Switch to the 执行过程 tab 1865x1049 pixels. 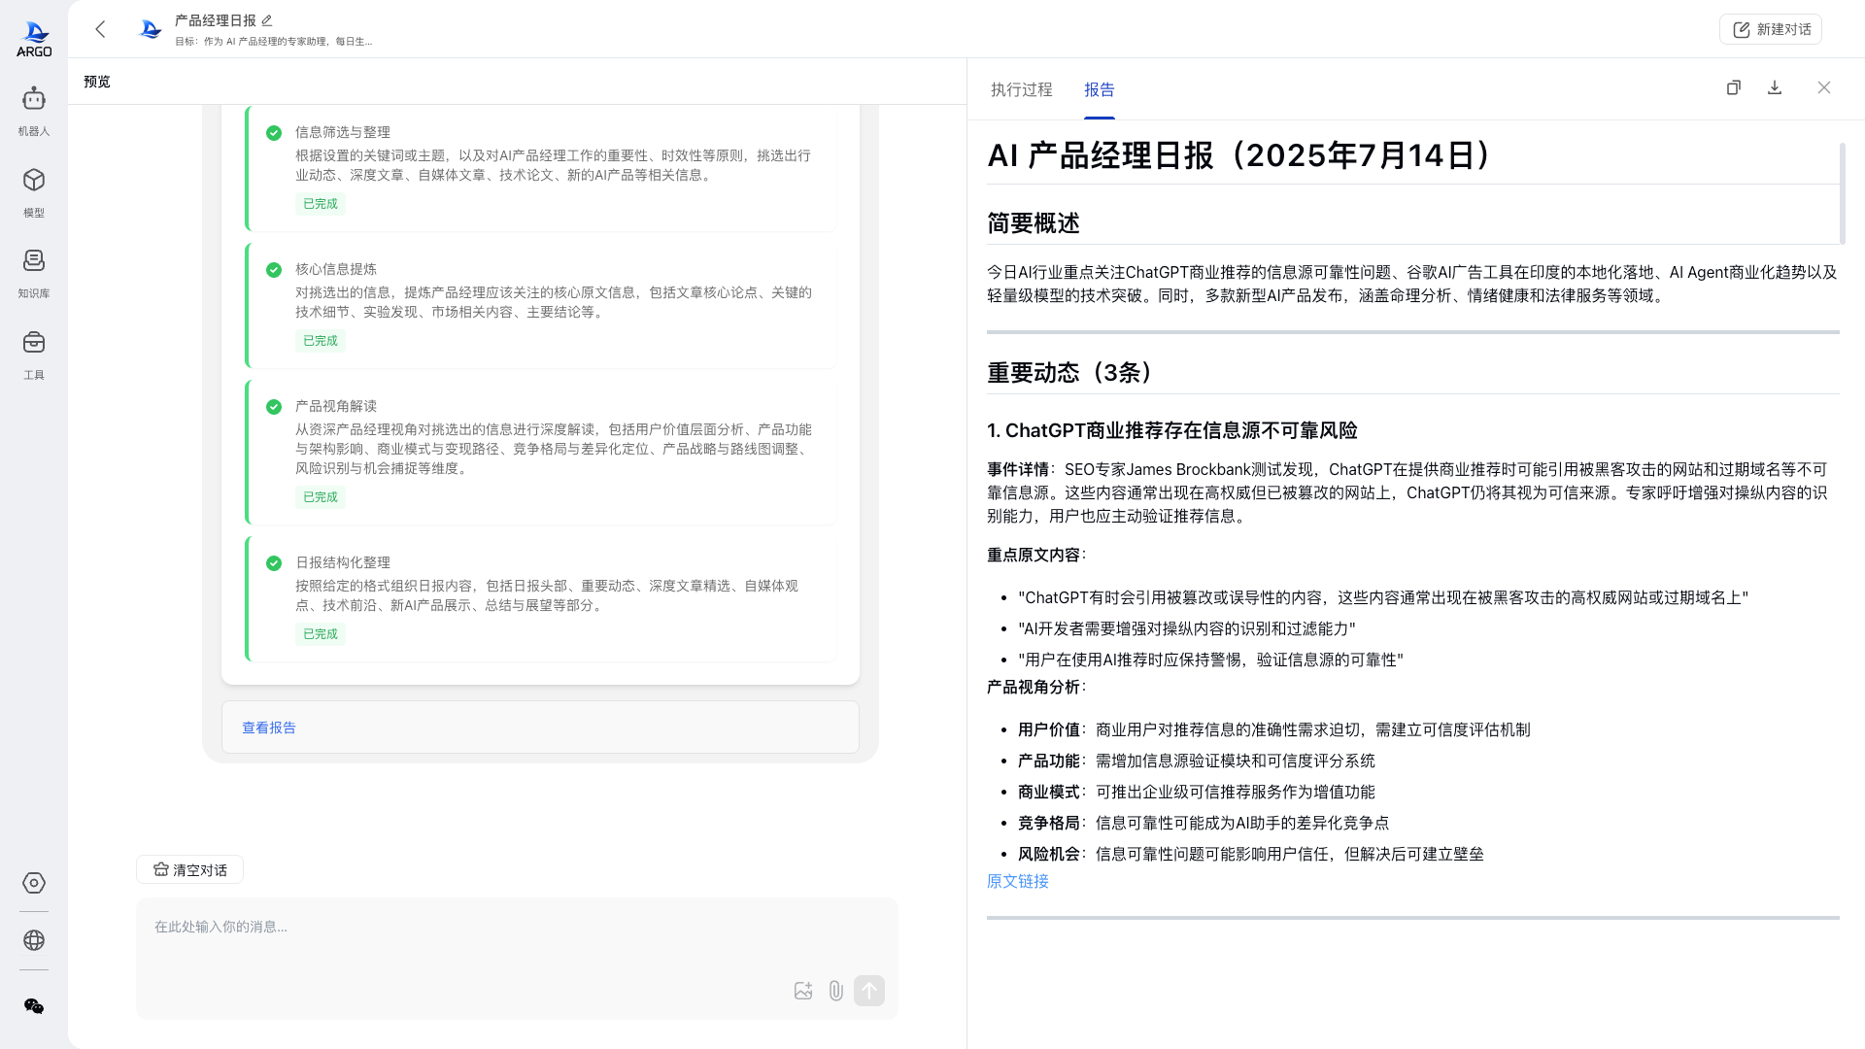pos(1021,89)
